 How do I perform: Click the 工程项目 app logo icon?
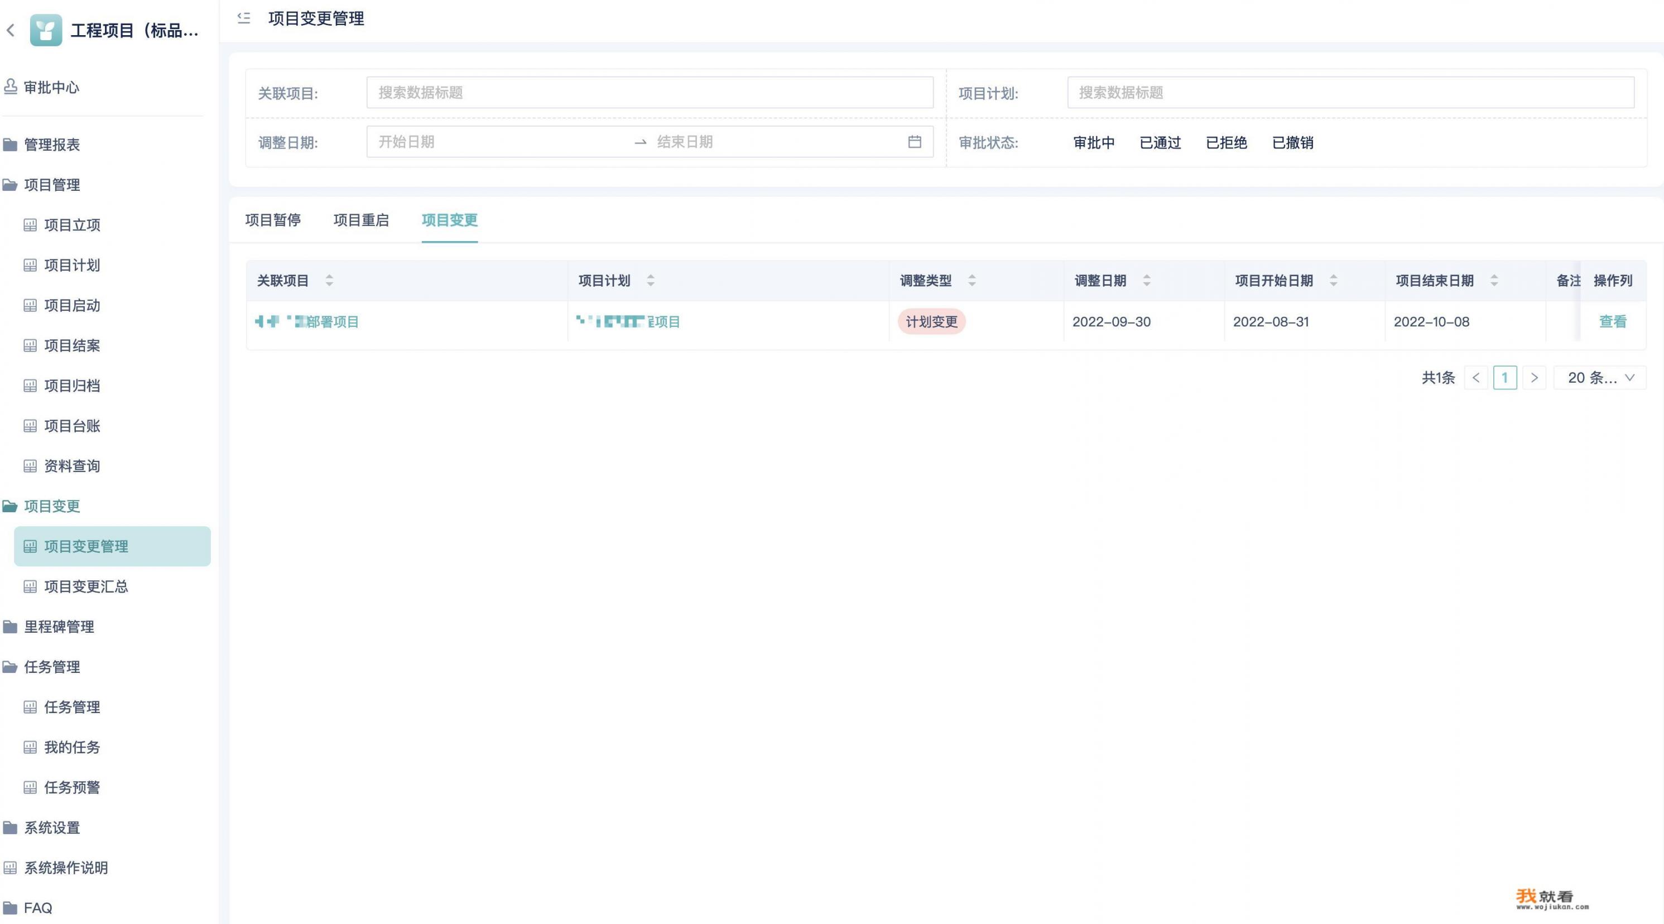point(46,30)
